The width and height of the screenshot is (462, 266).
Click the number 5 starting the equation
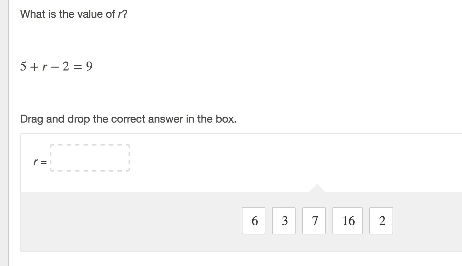(x=23, y=66)
